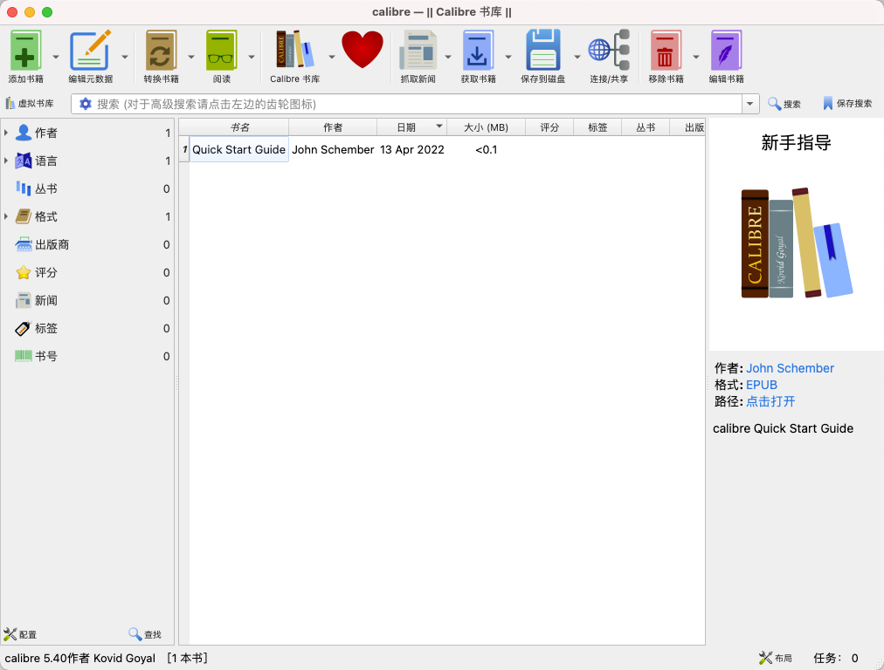884x670 pixels.
Task: Open dropdown arrow next to 阅读
Action: click(x=252, y=57)
